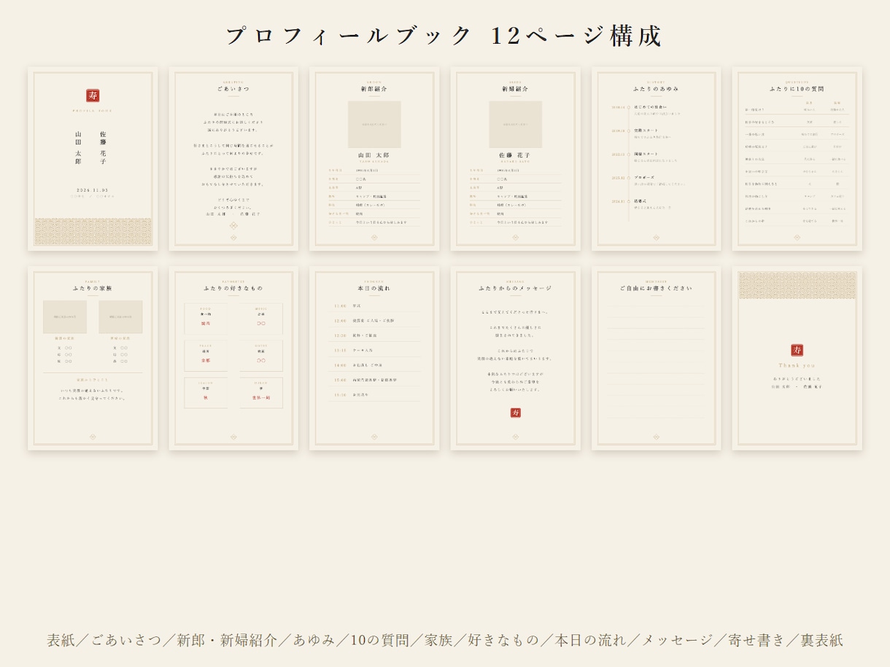Open the ふたりの家族 family page thumbnail

coord(93,358)
